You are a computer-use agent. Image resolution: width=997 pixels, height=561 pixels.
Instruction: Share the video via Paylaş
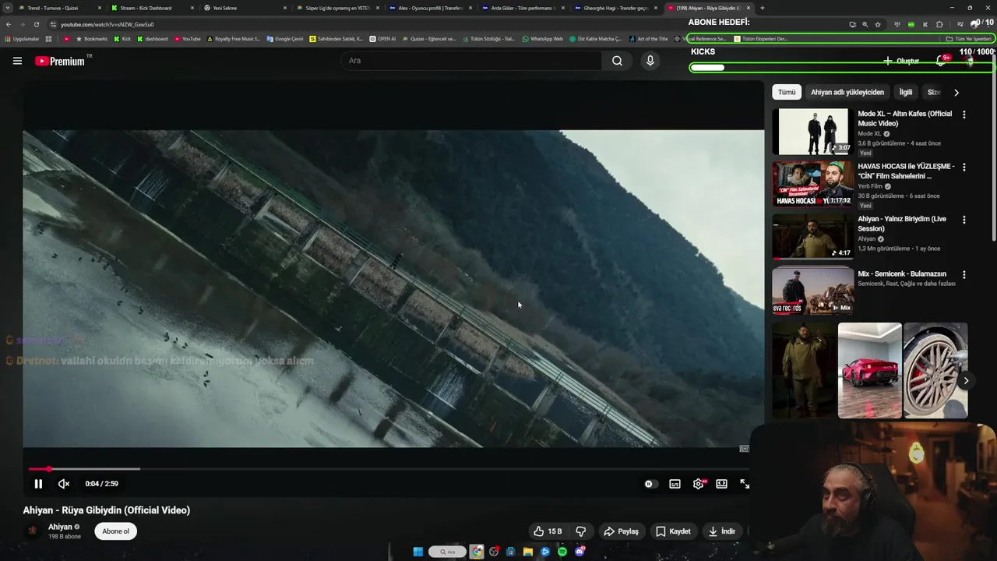tap(621, 531)
